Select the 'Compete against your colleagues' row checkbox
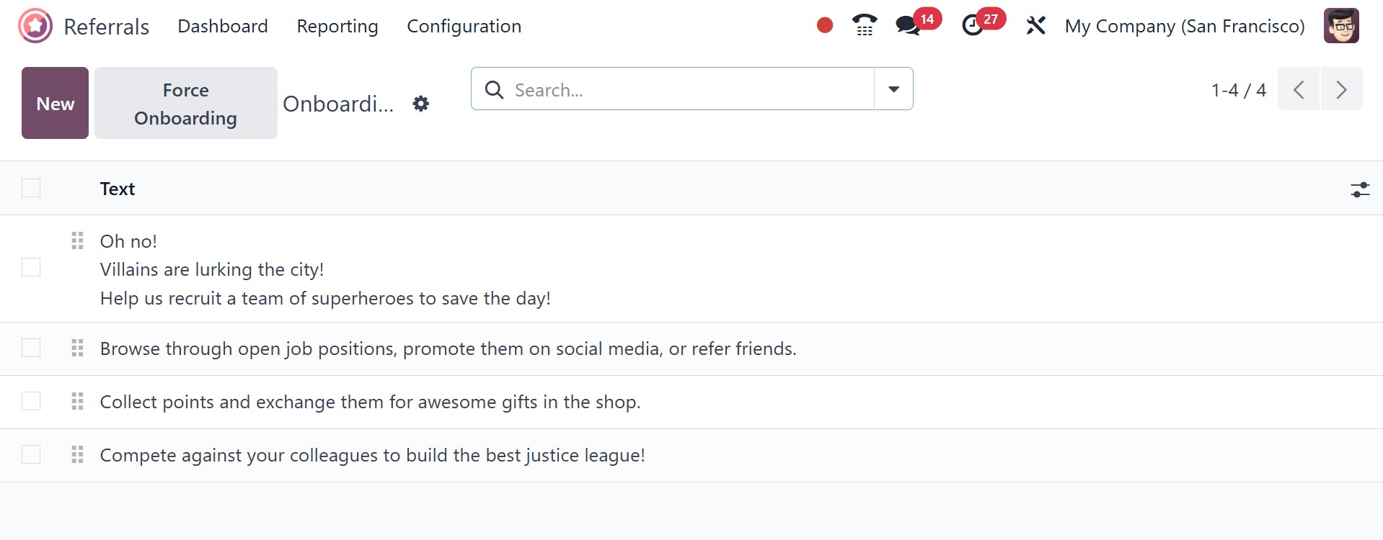 tap(31, 455)
